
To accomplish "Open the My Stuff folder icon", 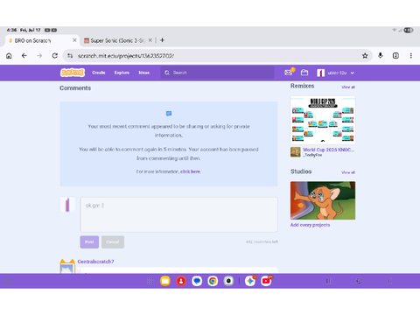I will click(x=304, y=73).
